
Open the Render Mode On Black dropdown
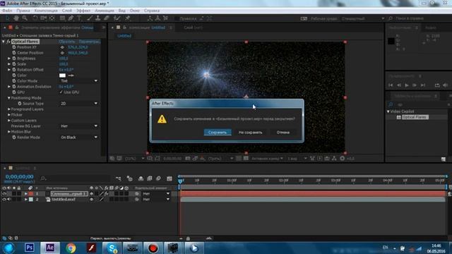(x=79, y=138)
